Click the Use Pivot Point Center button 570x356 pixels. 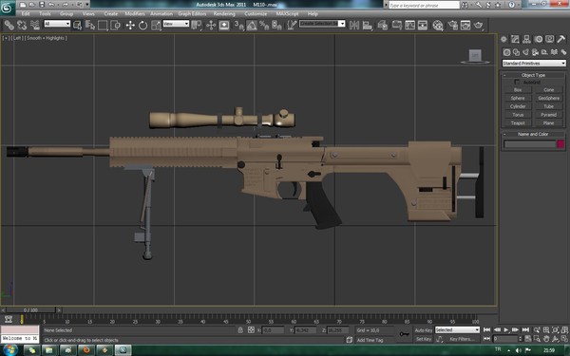197,25
